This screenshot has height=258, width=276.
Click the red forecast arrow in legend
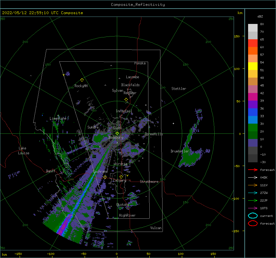click(253, 170)
